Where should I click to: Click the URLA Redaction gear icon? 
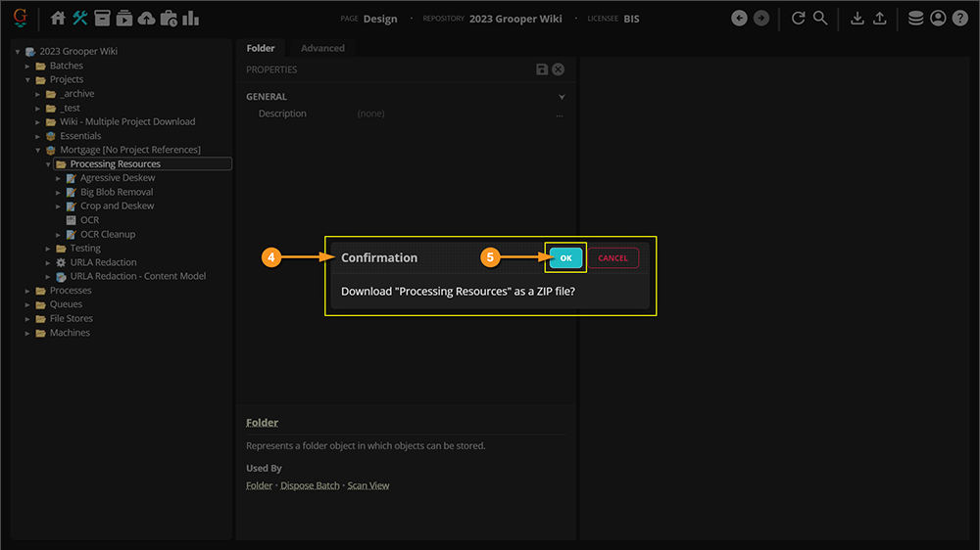coord(61,263)
